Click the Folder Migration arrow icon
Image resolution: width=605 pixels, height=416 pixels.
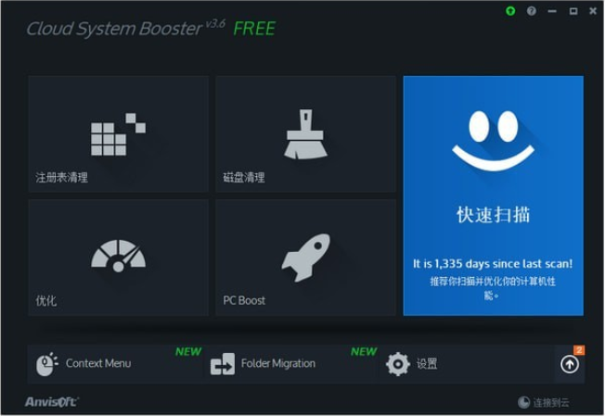click(x=223, y=364)
